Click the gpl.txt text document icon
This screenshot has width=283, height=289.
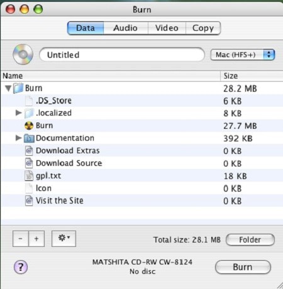pyautogui.click(x=29, y=176)
